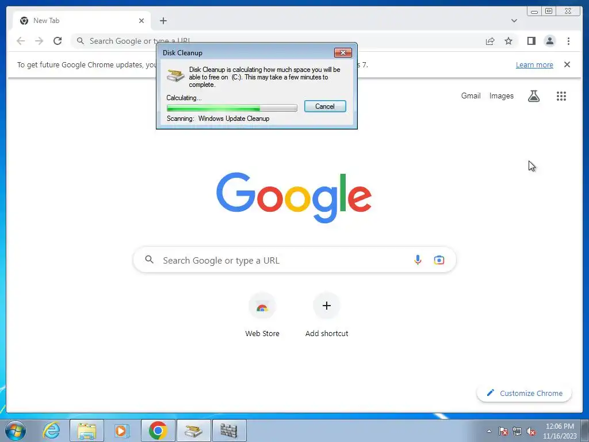Viewport: 589px width, 442px height.
Task: Click the Google logo
Action: [294, 198]
